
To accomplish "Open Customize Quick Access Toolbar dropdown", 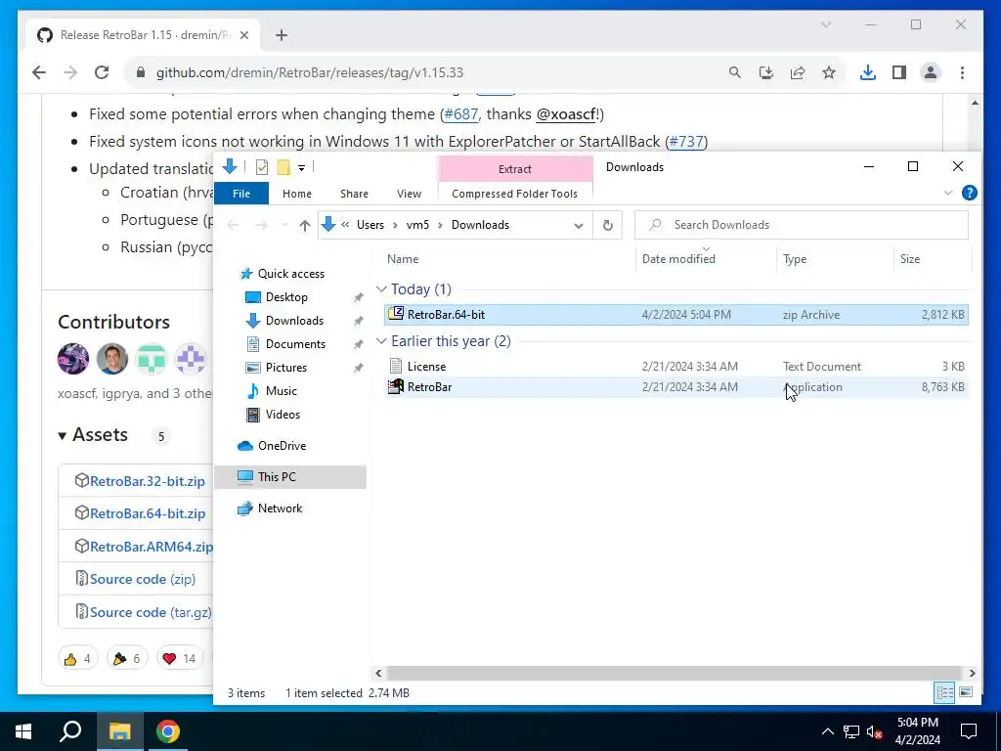I will coord(301,168).
